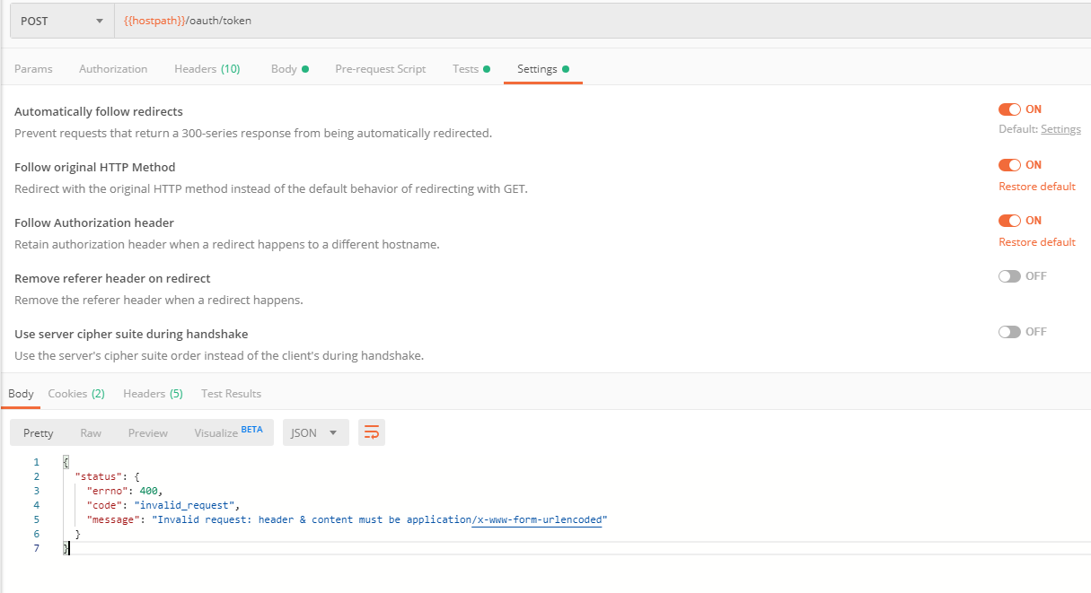Open the Cookies tab showing two cookies
Image resolution: width=1091 pixels, height=593 pixels.
[76, 393]
